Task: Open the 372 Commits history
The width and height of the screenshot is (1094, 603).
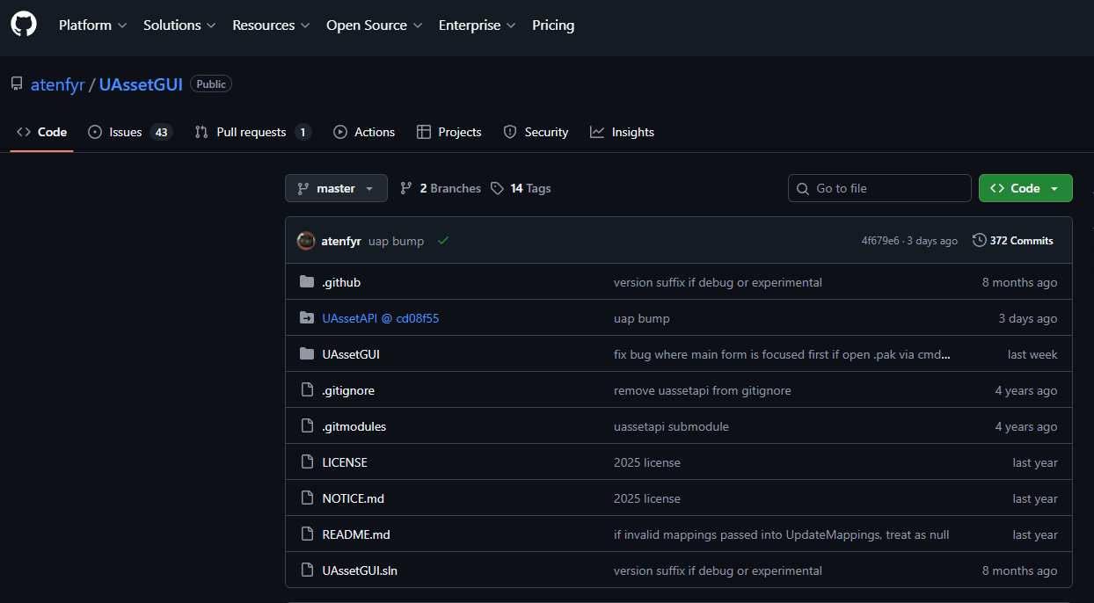Action: (x=1013, y=241)
